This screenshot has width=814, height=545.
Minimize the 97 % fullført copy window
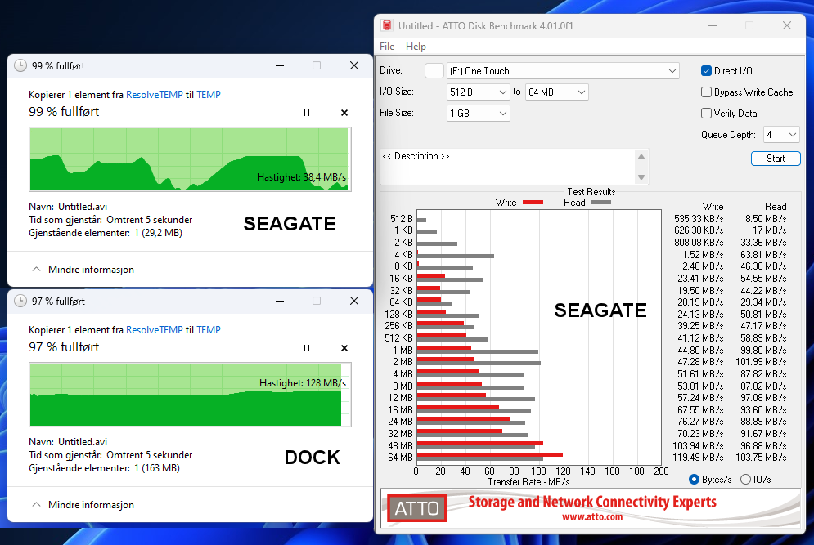click(x=280, y=301)
